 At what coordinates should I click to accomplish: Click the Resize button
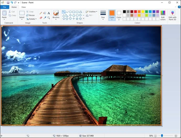[x=30, y=15]
